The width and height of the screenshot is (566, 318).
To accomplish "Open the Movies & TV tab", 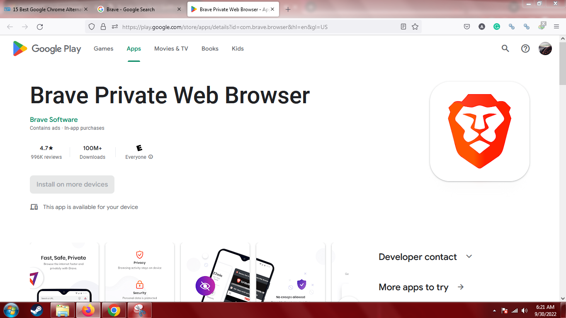I will point(171,49).
